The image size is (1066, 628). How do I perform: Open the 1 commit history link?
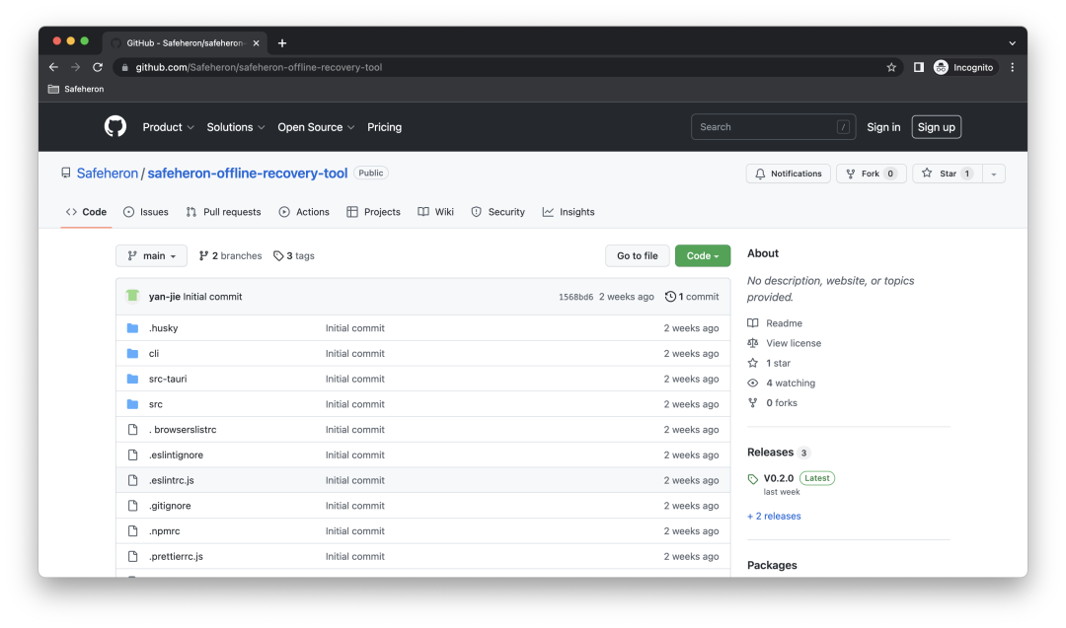coord(691,297)
